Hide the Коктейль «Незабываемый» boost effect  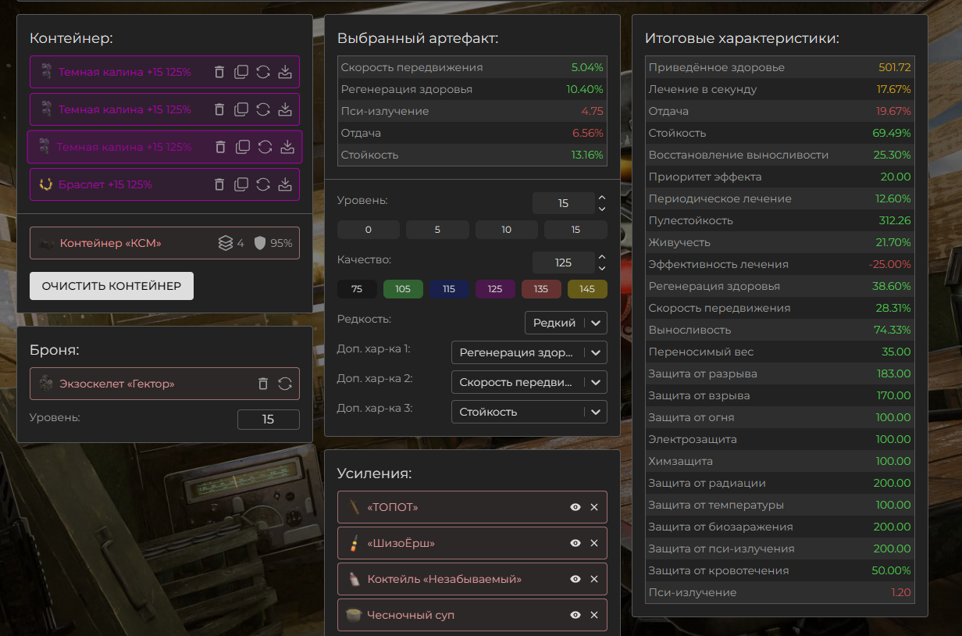(x=575, y=579)
